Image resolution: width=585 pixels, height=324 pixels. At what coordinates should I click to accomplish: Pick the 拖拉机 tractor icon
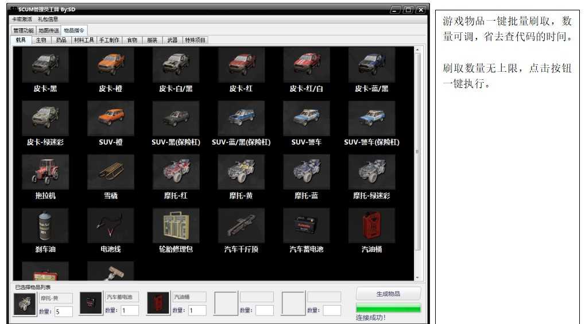coord(45,172)
